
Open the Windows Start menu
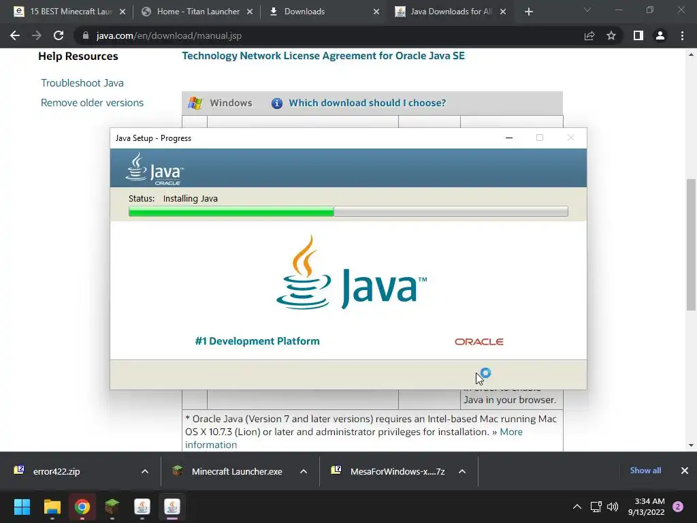22,507
